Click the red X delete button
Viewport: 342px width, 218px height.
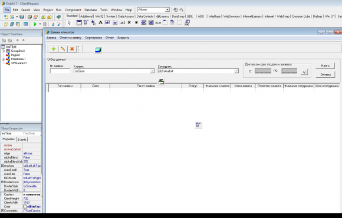point(72,49)
